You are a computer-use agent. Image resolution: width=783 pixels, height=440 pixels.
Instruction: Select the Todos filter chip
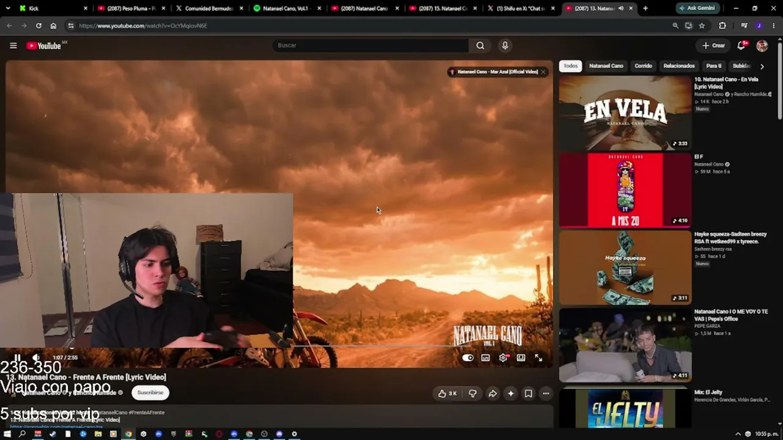[x=571, y=66]
